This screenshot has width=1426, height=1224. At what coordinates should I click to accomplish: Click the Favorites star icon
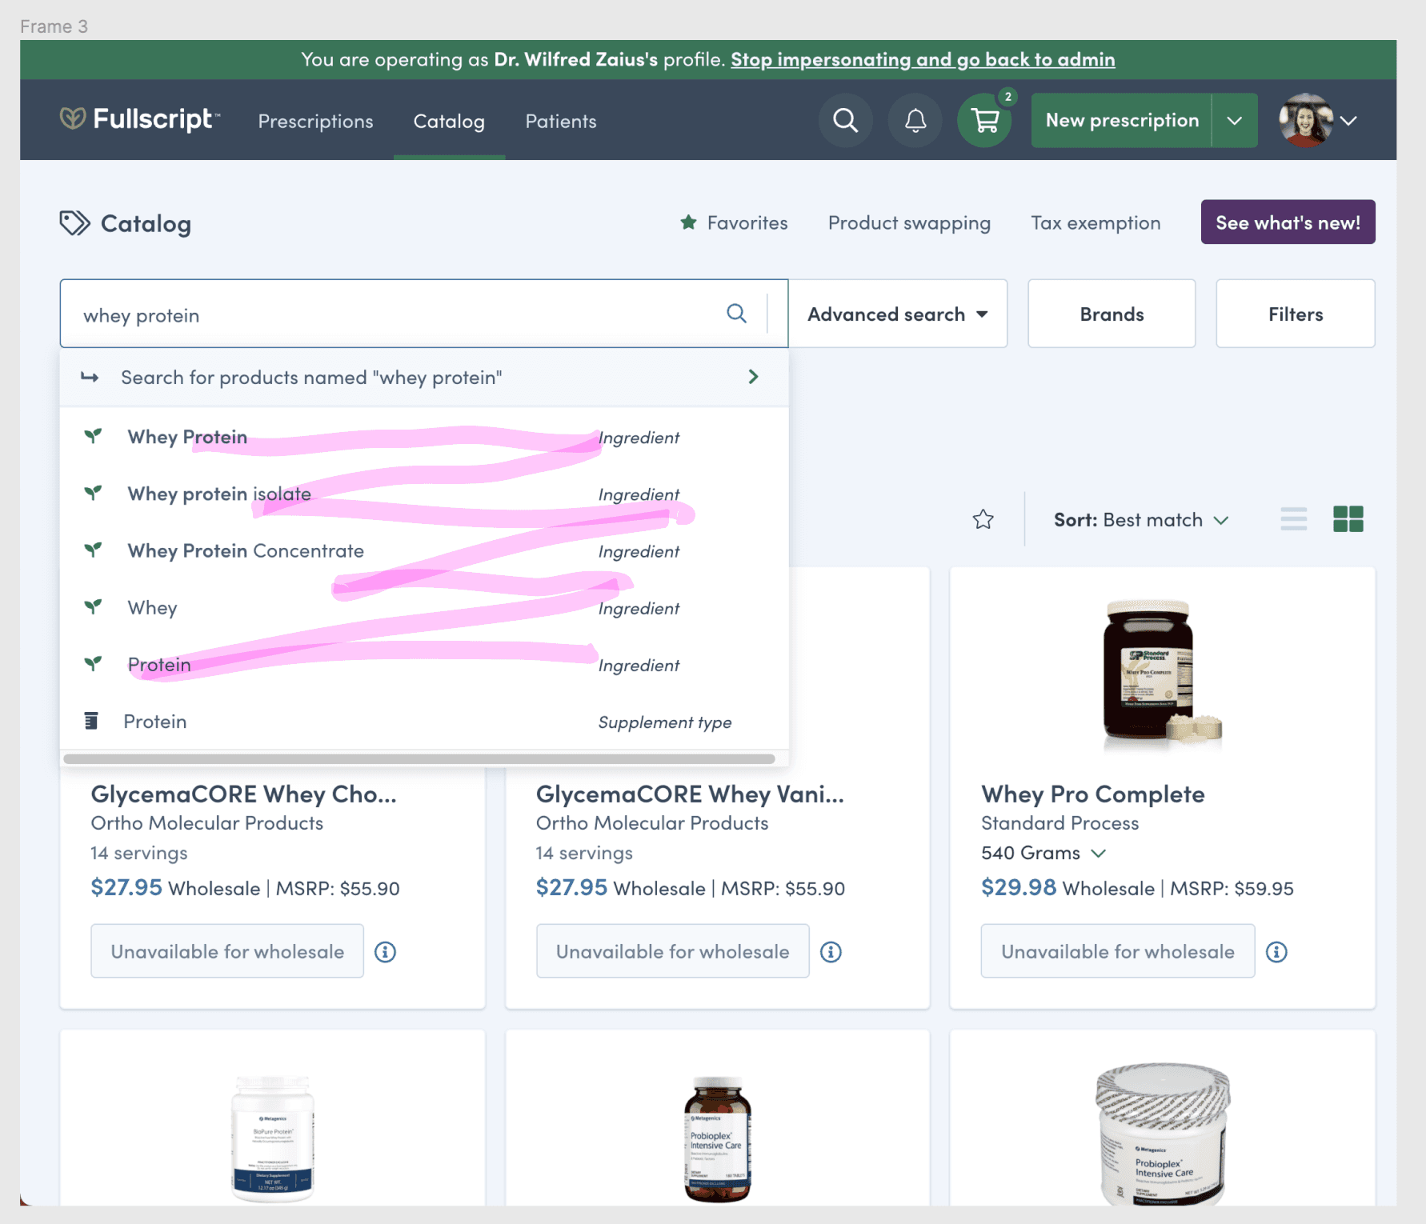pyautogui.click(x=688, y=222)
